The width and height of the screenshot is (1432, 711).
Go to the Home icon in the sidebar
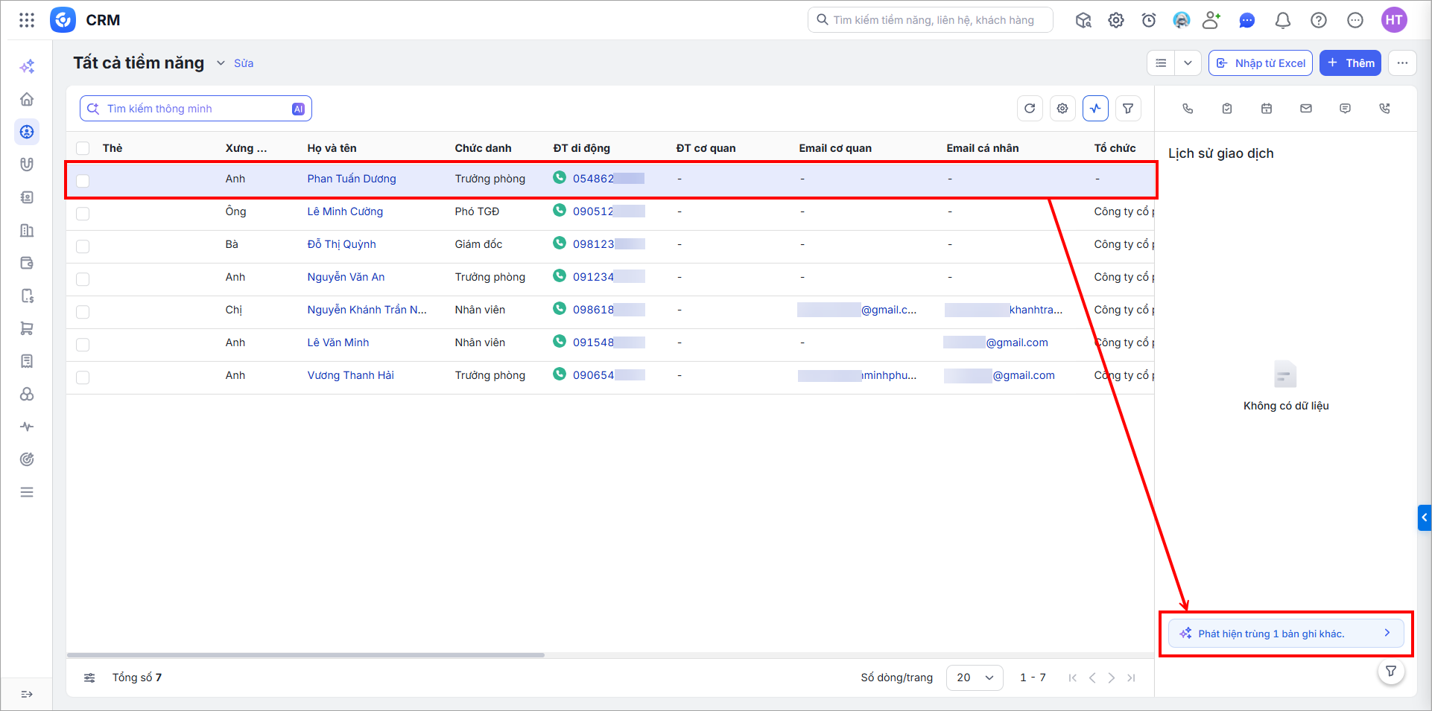[27, 99]
